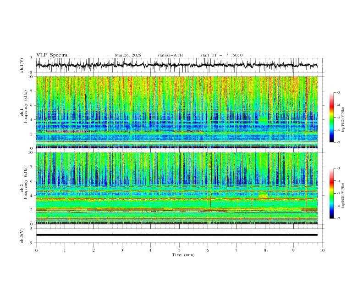Click the ch.3 flat black waveform trace
This screenshot has height=281, width=363.
(x=176, y=235)
